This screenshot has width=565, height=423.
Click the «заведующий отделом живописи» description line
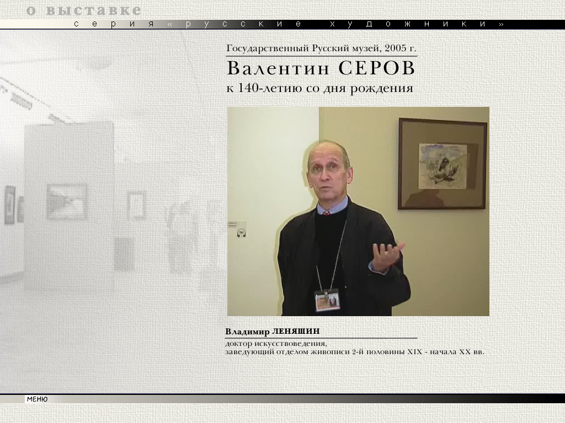coord(354,351)
